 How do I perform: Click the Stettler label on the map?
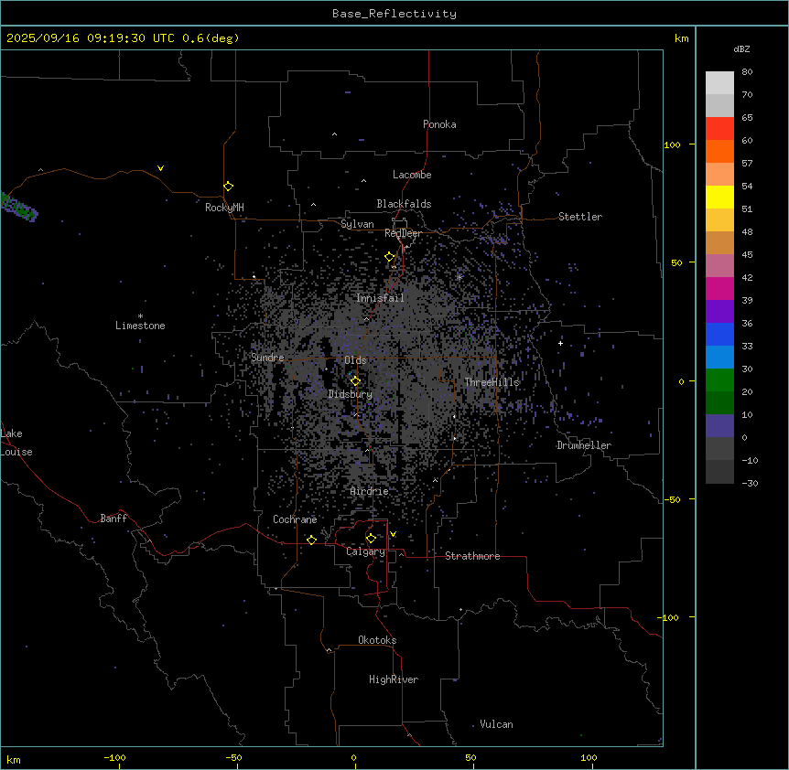click(580, 218)
